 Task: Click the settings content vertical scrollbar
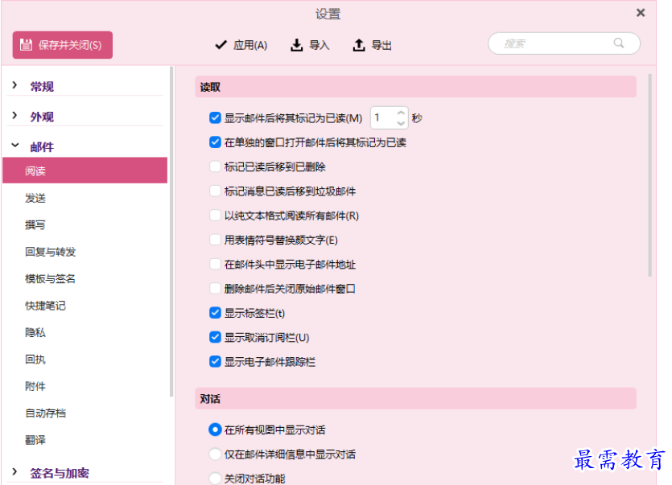[x=649, y=175]
